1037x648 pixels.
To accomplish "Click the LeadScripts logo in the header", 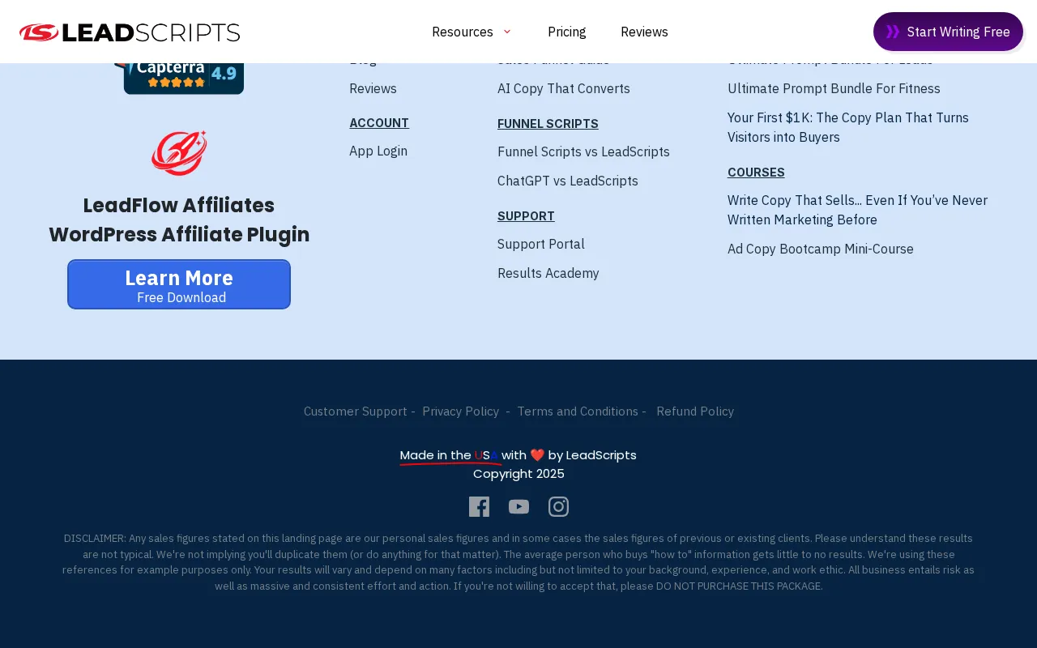I will pyautogui.click(x=130, y=32).
